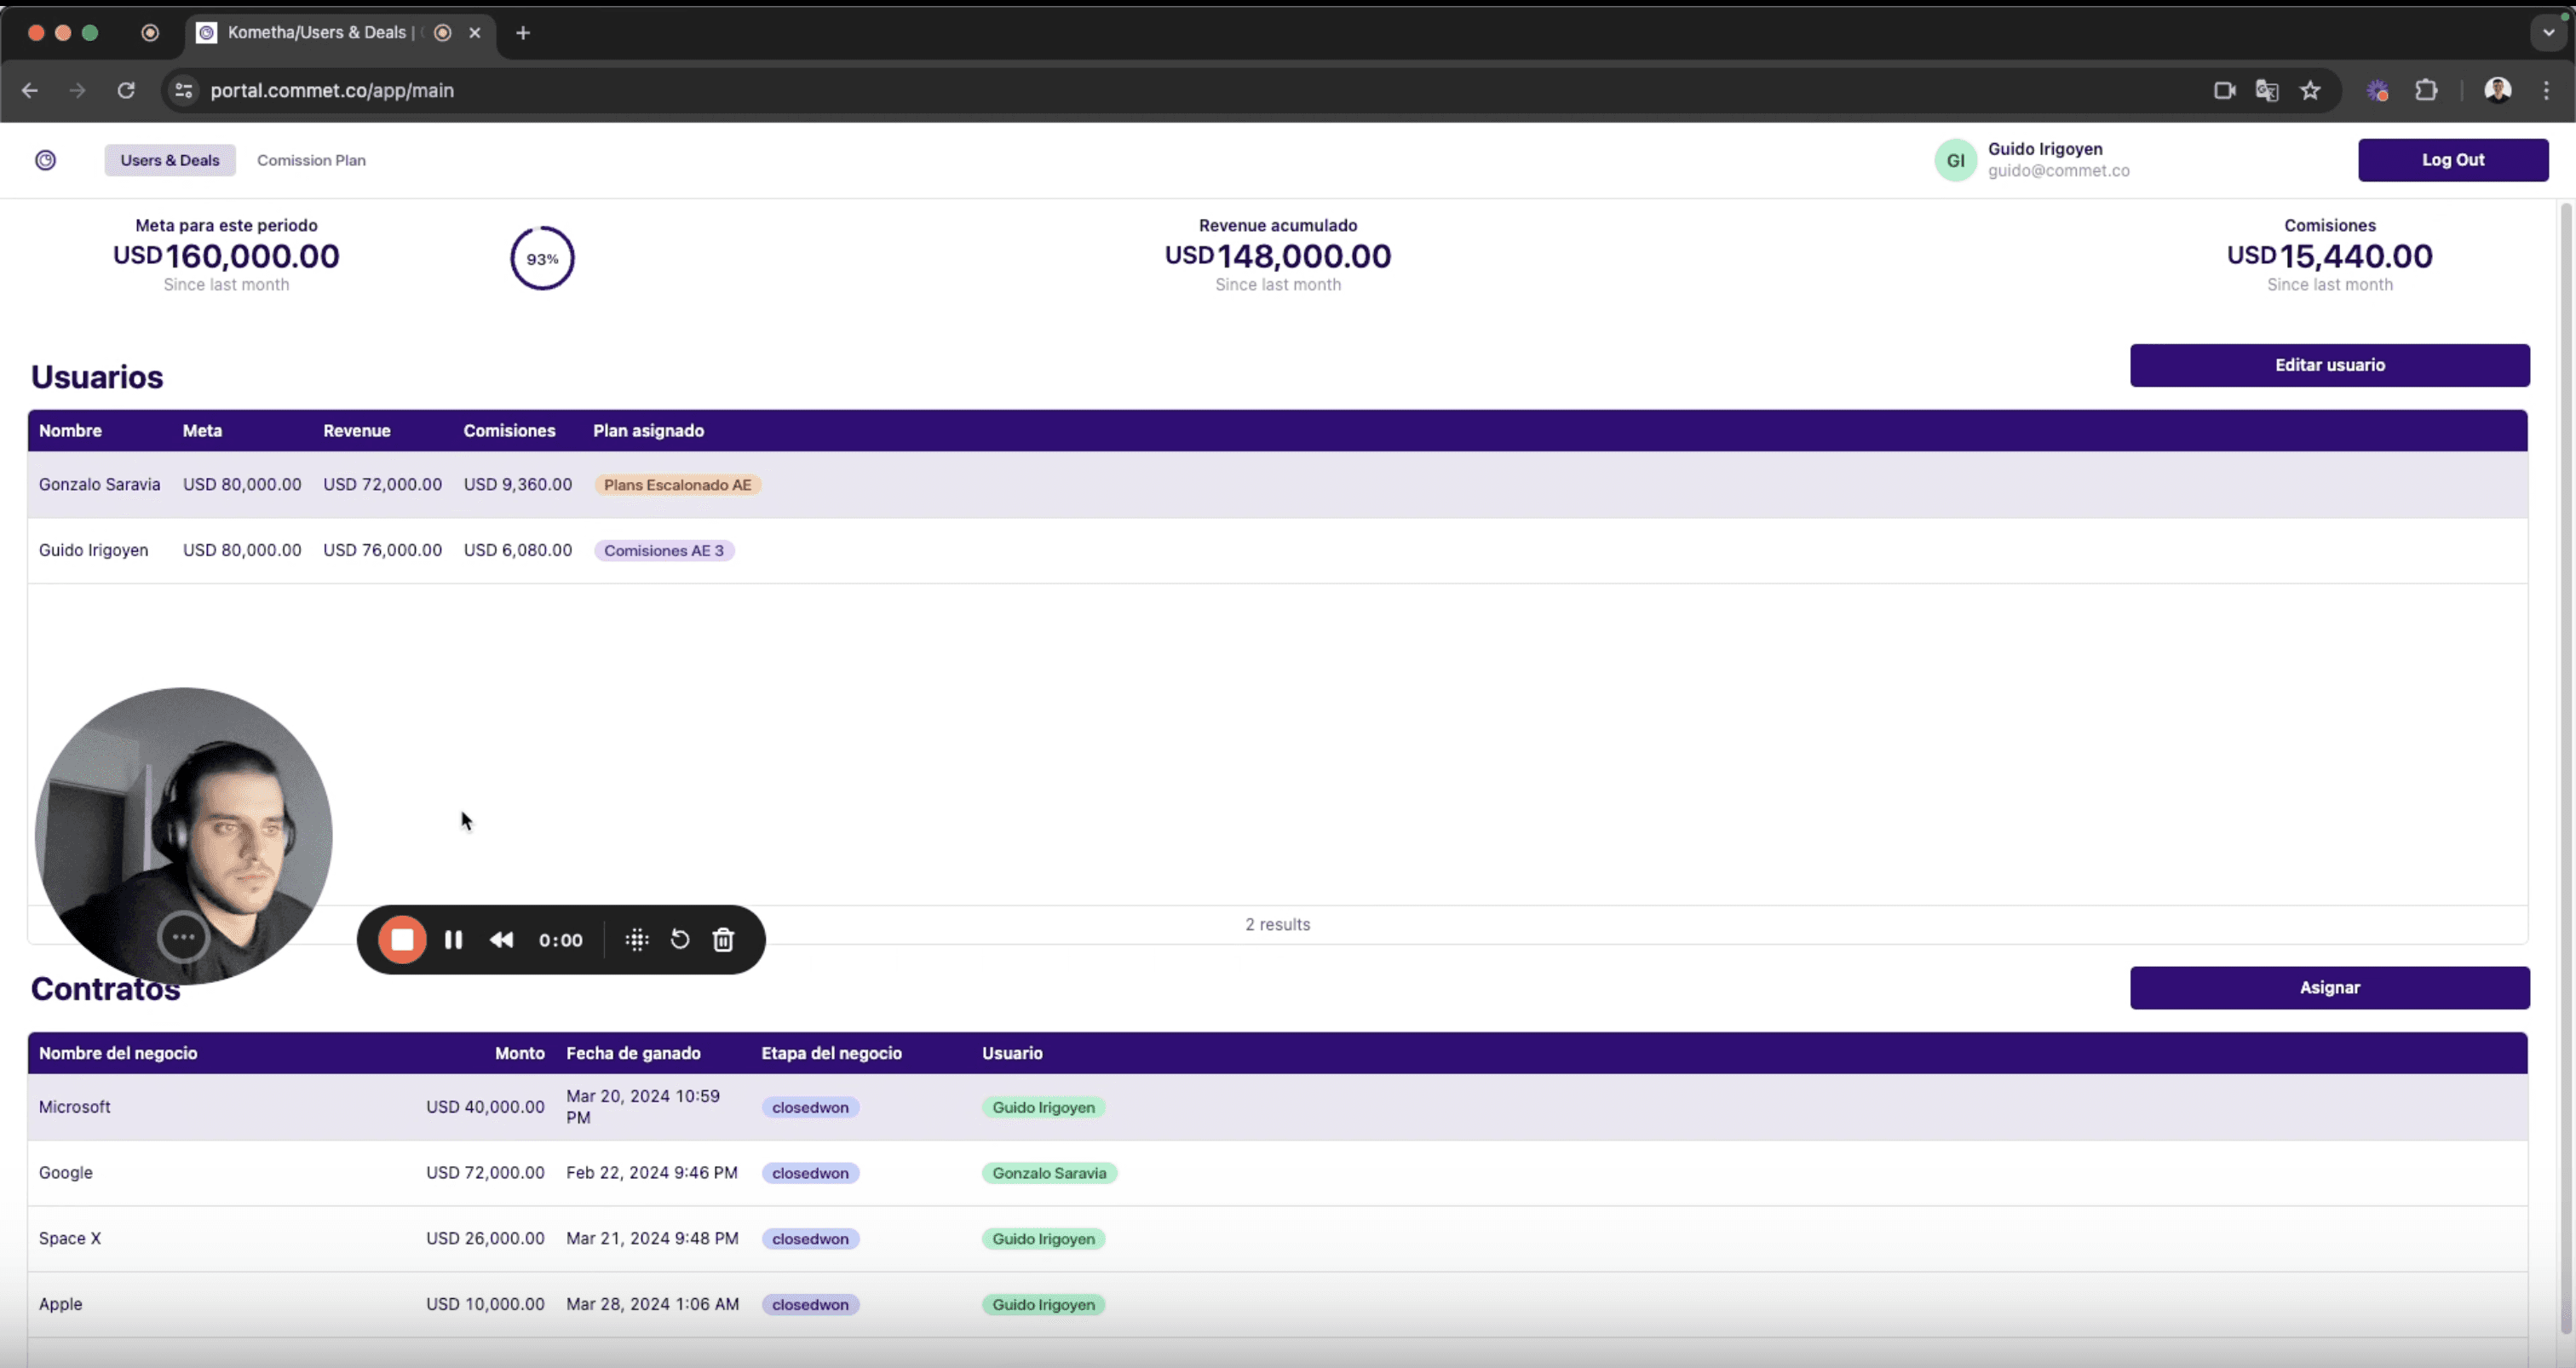Open Chrome three-dot menu
Viewport: 2576px width, 1368px height.
[2546, 91]
